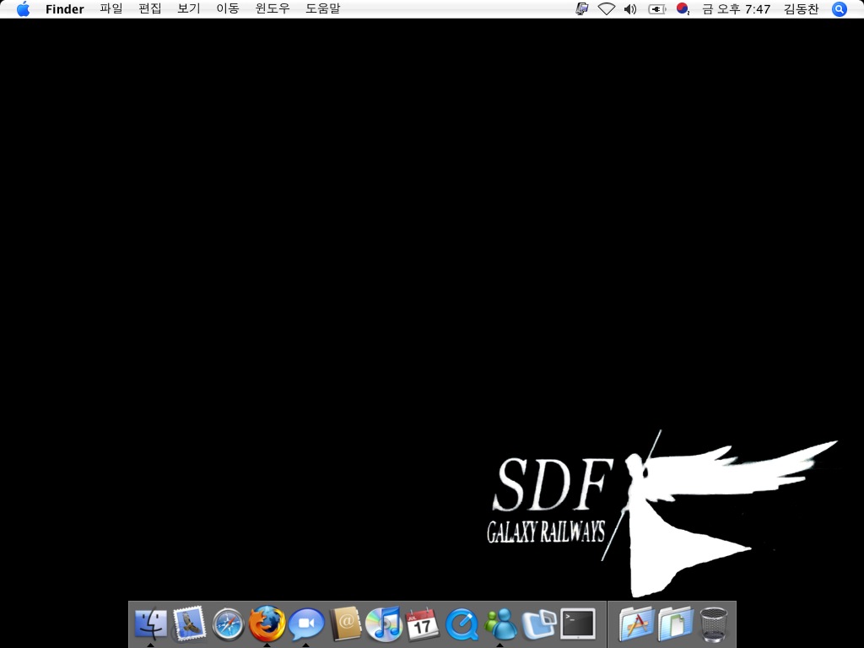Open the 김동찬 user switching menu
The height and width of the screenshot is (648, 864).
click(801, 9)
